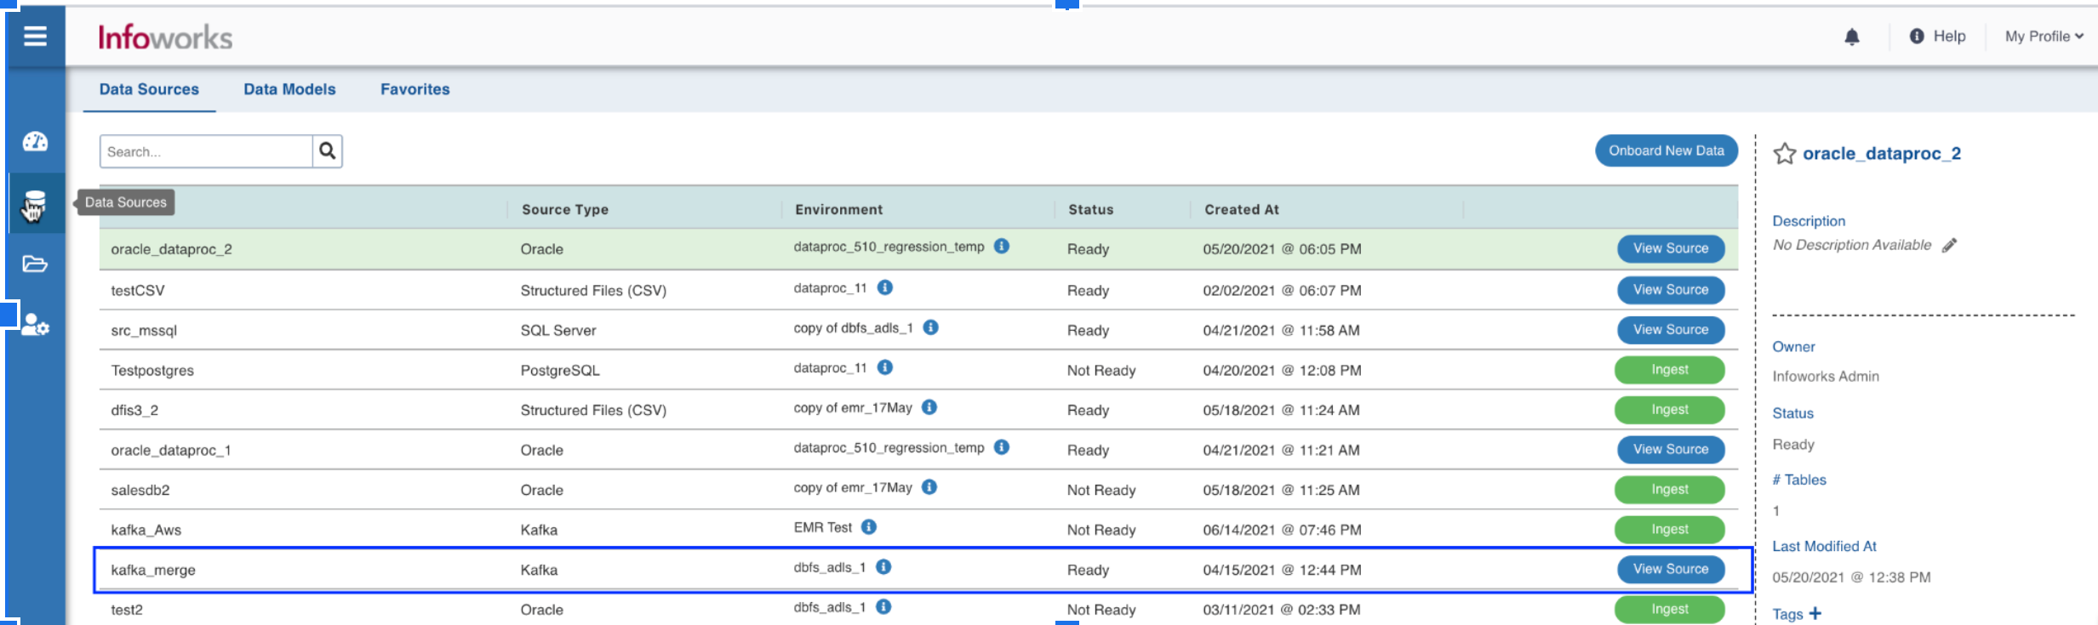Image resolution: width=2098 pixels, height=625 pixels.
Task: Show environment info for dfis3_2 row
Action: tap(929, 407)
